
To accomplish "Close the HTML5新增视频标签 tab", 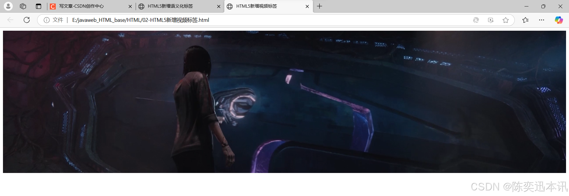I will click(x=307, y=6).
